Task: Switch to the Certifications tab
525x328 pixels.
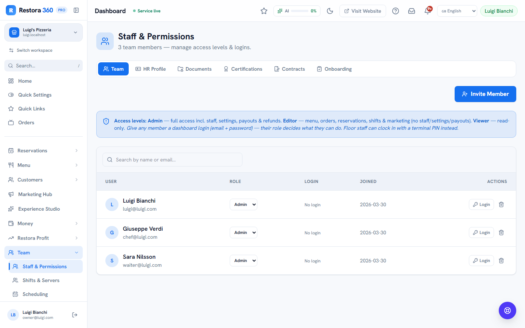Action: [x=243, y=69]
